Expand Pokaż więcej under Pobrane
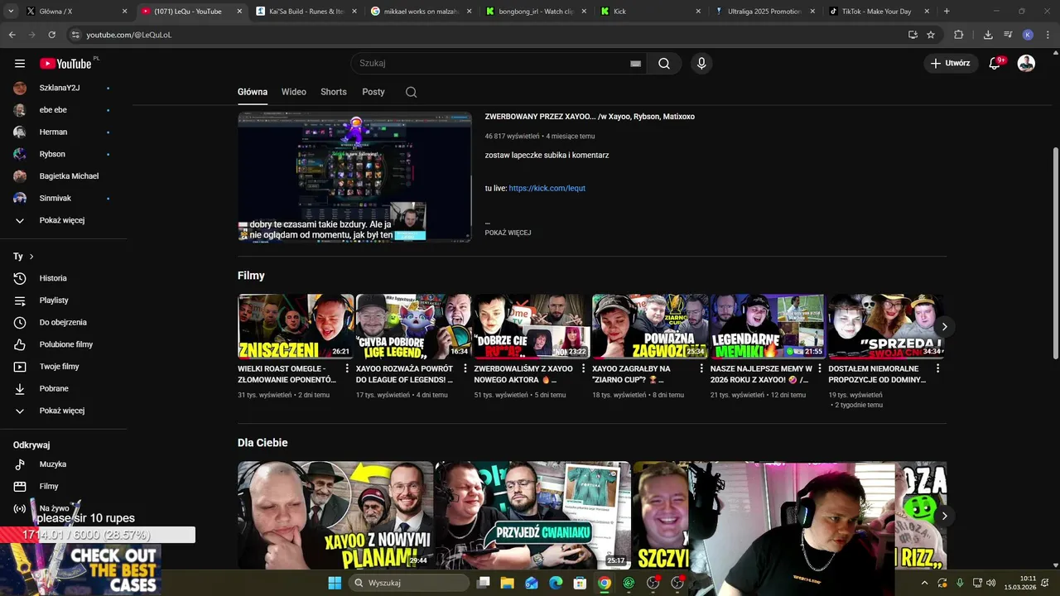Viewport: 1060px width, 596px height. [64, 411]
